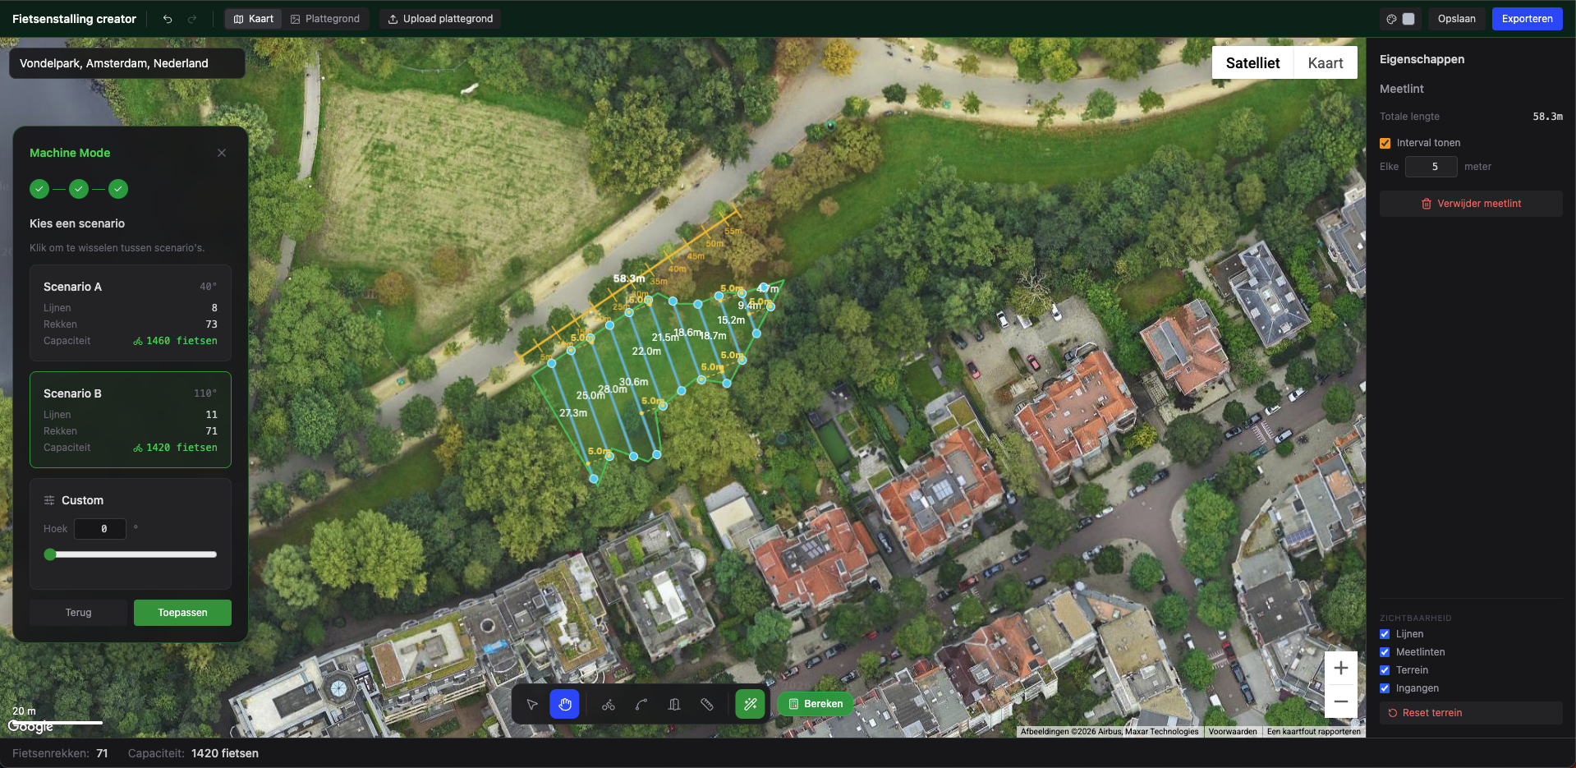Uncheck the Interval tonen checkbox
Screen dimensions: 1576x768
(x=1385, y=143)
